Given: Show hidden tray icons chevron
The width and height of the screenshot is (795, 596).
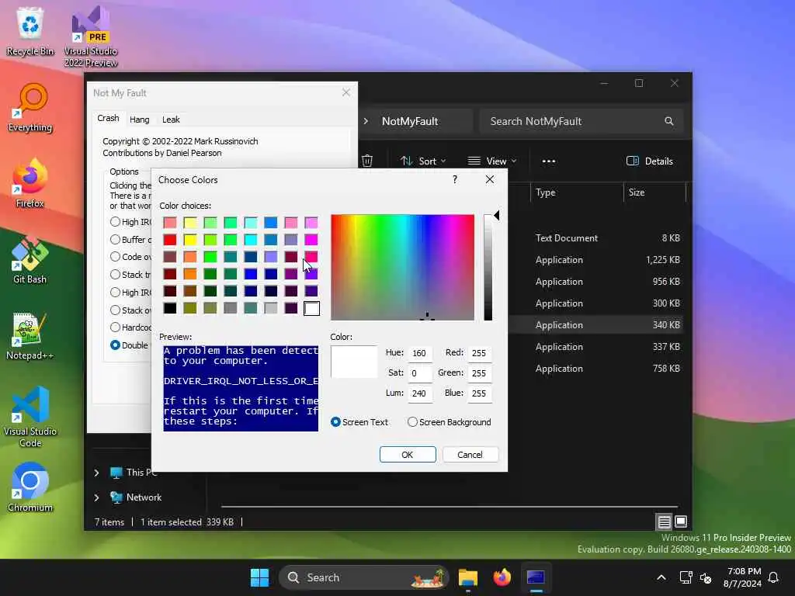Looking at the screenshot, I should coord(661,577).
